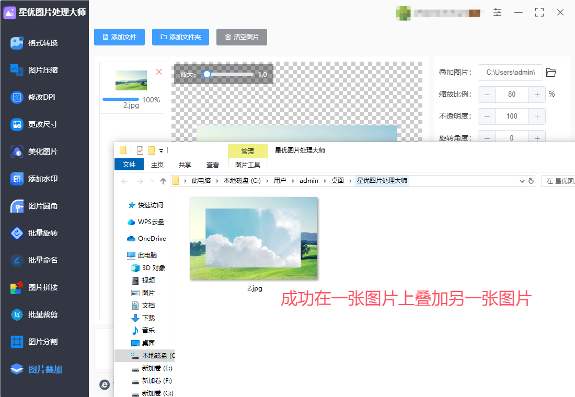Decrease 缩放比例 with minus button

coord(487,95)
